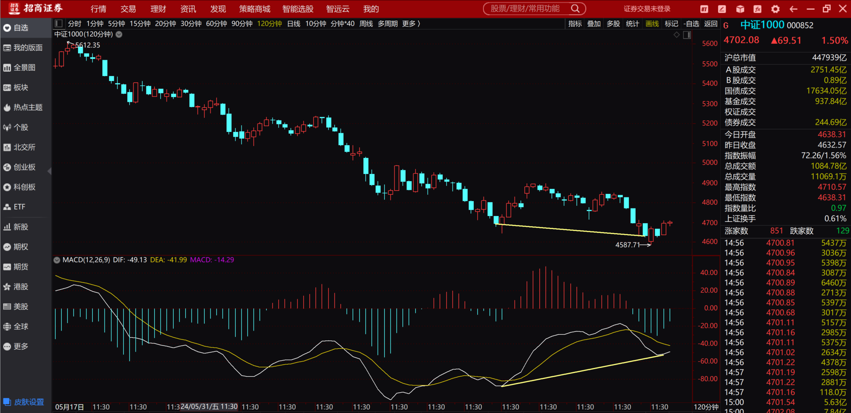This screenshot has height=413, width=851.
Task: Open 科创板 market section
Action: click(x=25, y=187)
